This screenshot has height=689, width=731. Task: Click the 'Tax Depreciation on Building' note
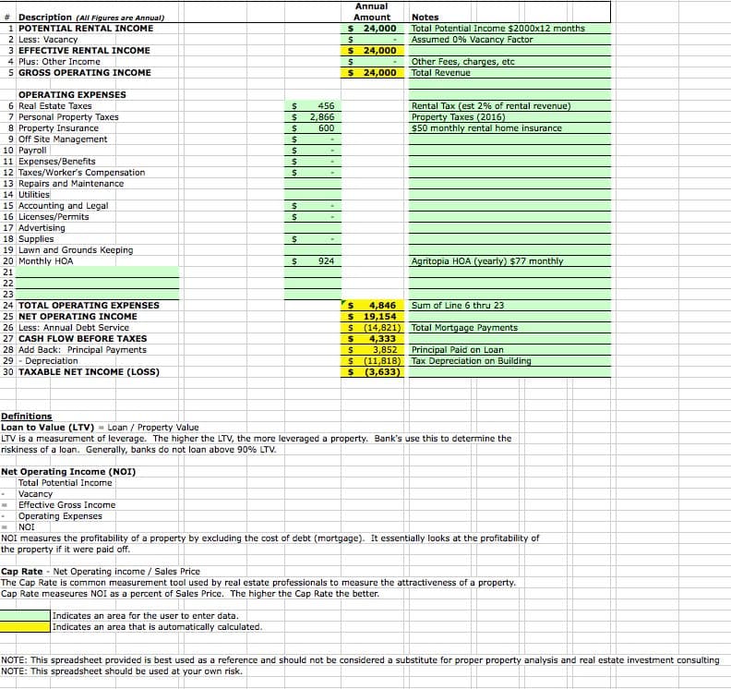click(x=471, y=361)
